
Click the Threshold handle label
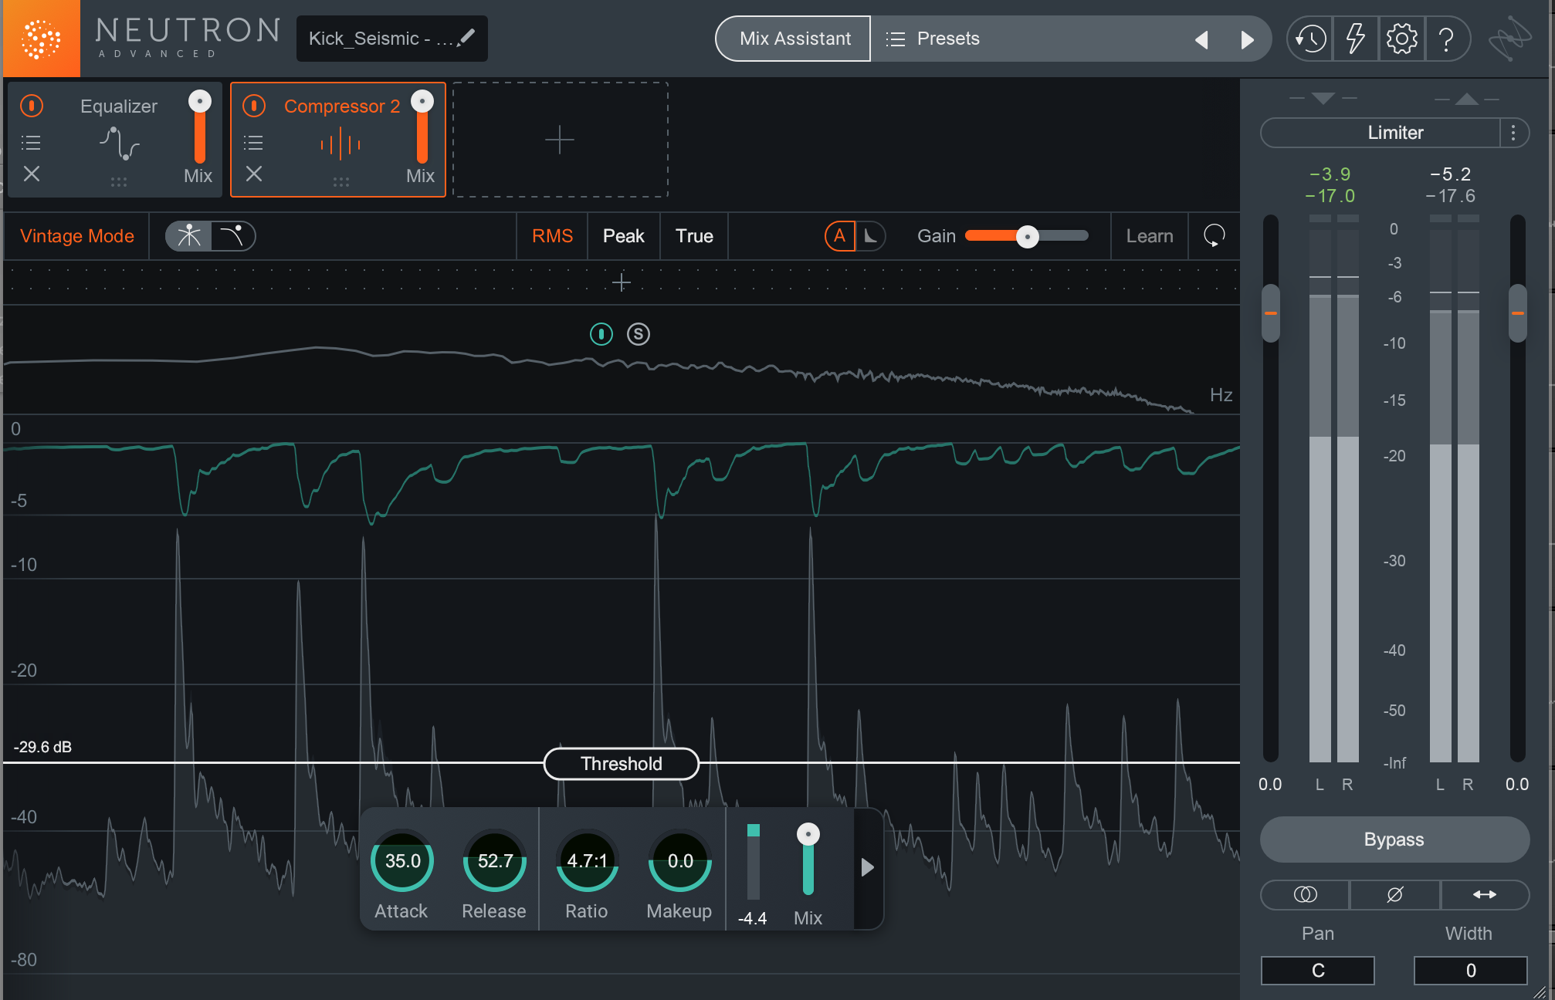click(x=622, y=764)
